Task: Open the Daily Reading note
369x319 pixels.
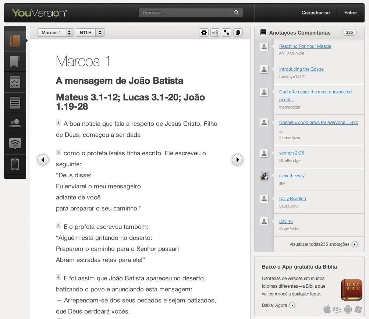Action: (292, 199)
